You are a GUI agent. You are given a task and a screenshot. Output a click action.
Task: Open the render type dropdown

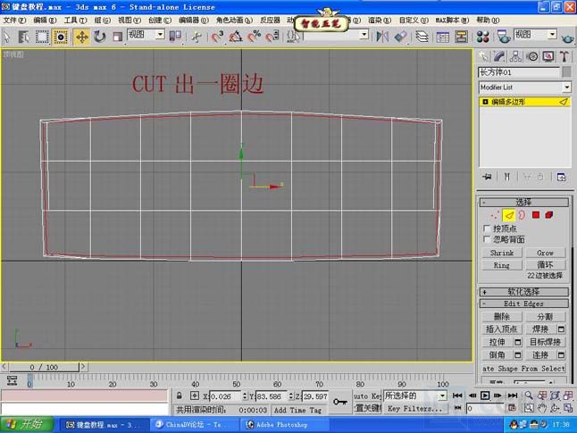coord(552,35)
